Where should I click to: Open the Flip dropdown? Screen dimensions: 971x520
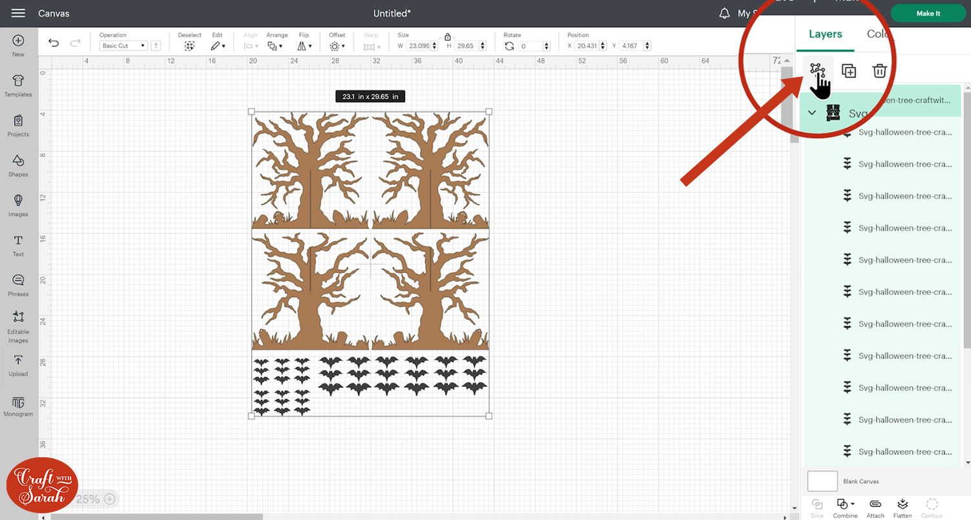(x=304, y=46)
